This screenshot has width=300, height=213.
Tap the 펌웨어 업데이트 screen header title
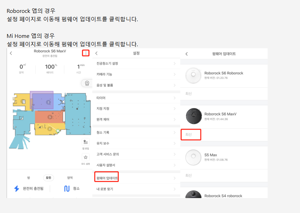pyautogui.click(x=224, y=54)
